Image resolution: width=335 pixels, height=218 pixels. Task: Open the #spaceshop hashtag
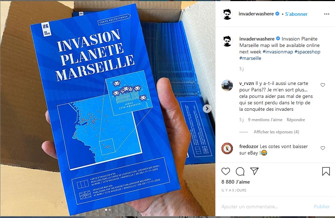[x=307, y=52]
